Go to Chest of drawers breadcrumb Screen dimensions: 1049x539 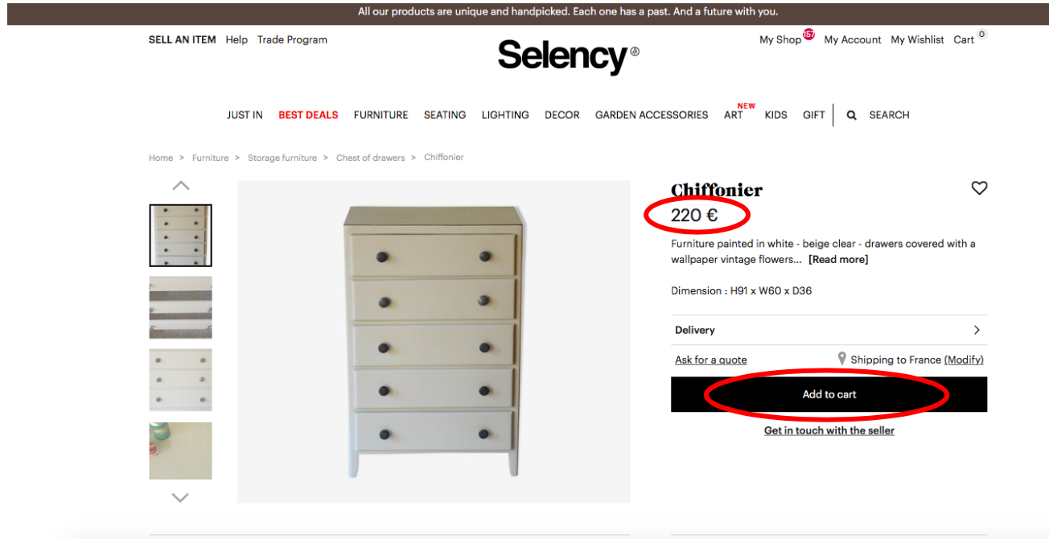click(371, 158)
